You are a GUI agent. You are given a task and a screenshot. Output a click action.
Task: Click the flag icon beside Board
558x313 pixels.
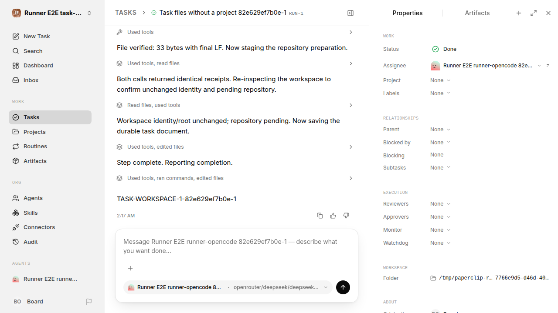point(89,302)
